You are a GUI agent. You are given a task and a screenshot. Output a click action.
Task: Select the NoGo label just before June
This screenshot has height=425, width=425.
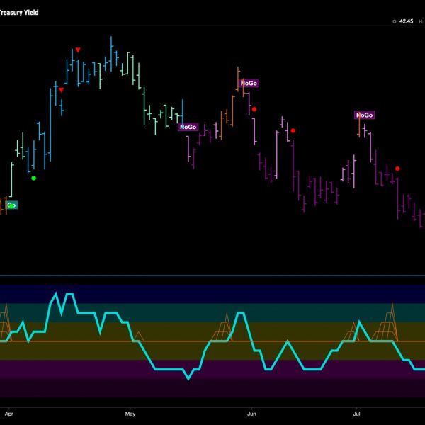(249, 83)
